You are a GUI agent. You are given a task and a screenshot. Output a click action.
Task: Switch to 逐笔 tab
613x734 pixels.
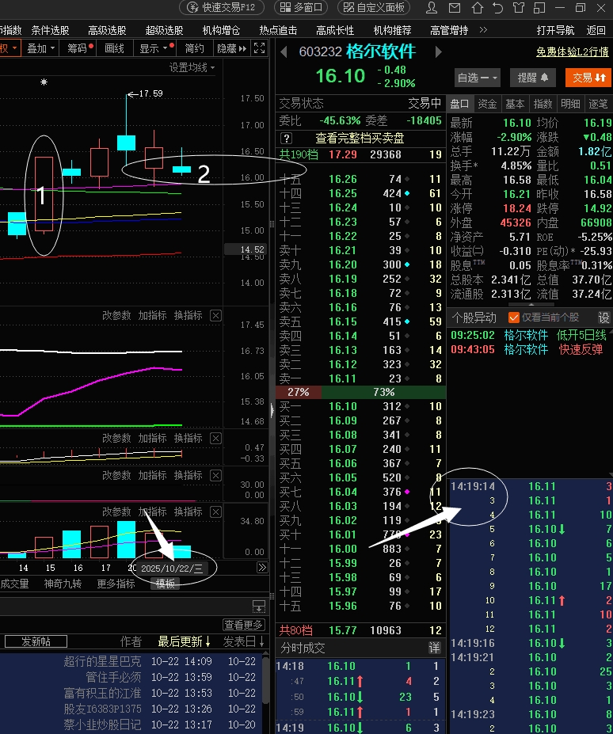[x=599, y=104]
